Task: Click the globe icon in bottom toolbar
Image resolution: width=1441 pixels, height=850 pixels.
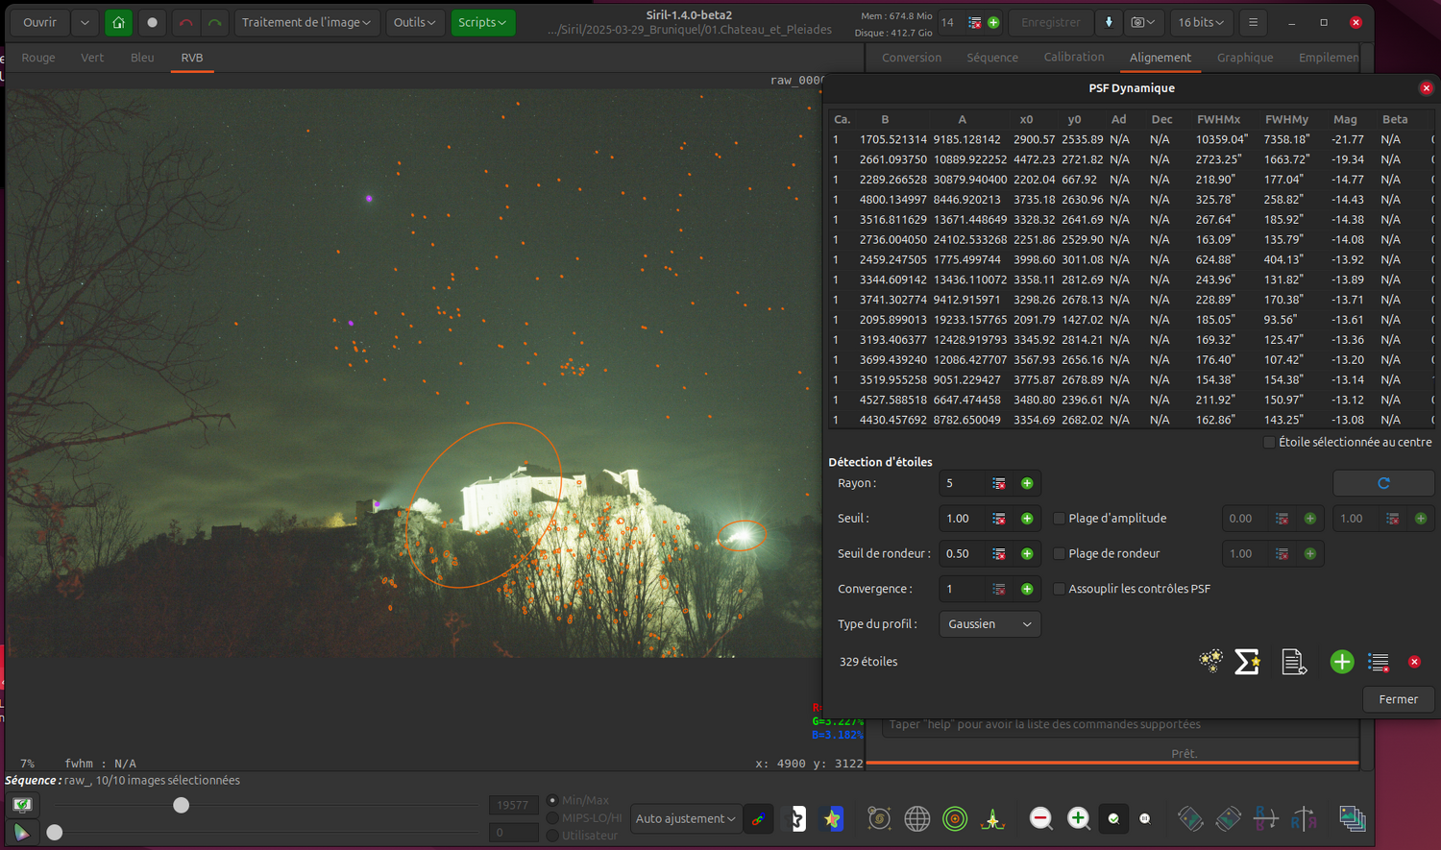Action: point(917,818)
